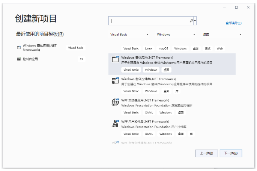Choose WPF 用户控件库(.NET Framework) template title
Viewport: 257px width, 171px height.
[x=145, y=122]
